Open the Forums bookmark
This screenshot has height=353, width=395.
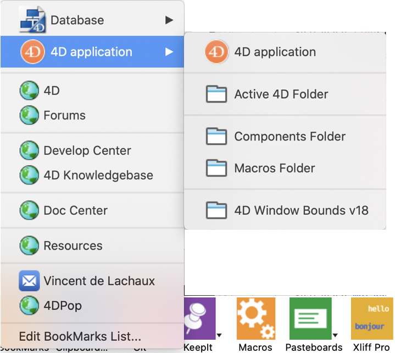pyautogui.click(x=92, y=115)
